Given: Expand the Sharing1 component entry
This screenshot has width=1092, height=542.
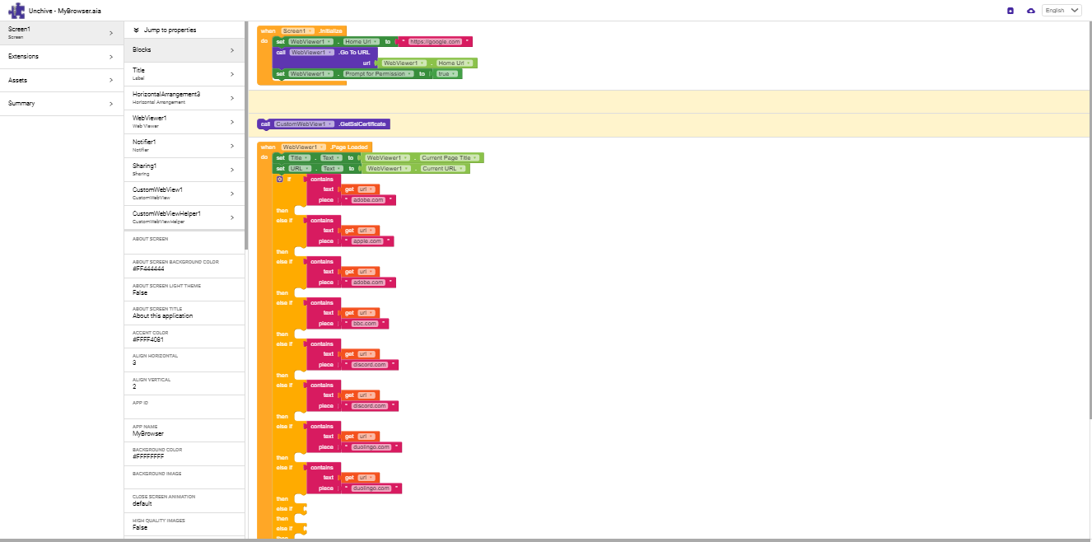Looking at the screenshot, I should 183,169.
